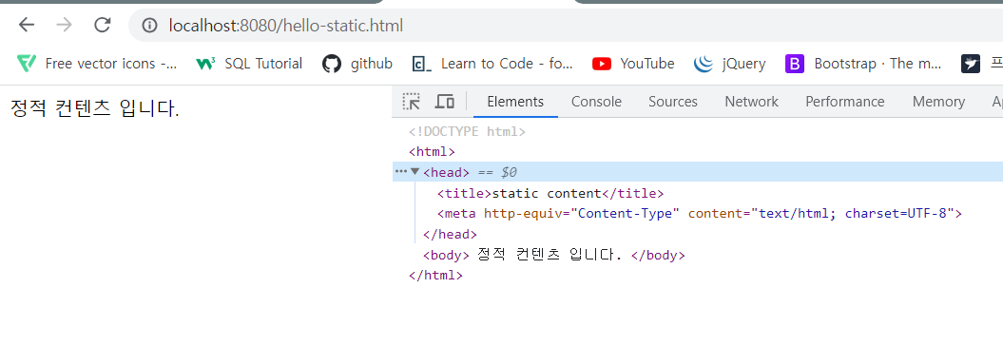Click the charset=UTF-8 attribute value
Image resolution: width=1003 pixels, height=346 pixels.
[895, 214]
